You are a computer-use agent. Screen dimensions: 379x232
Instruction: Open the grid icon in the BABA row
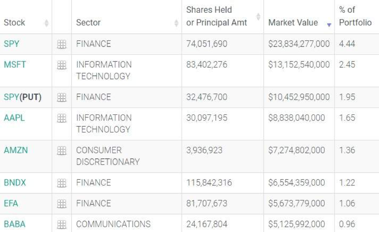(61, 224)
